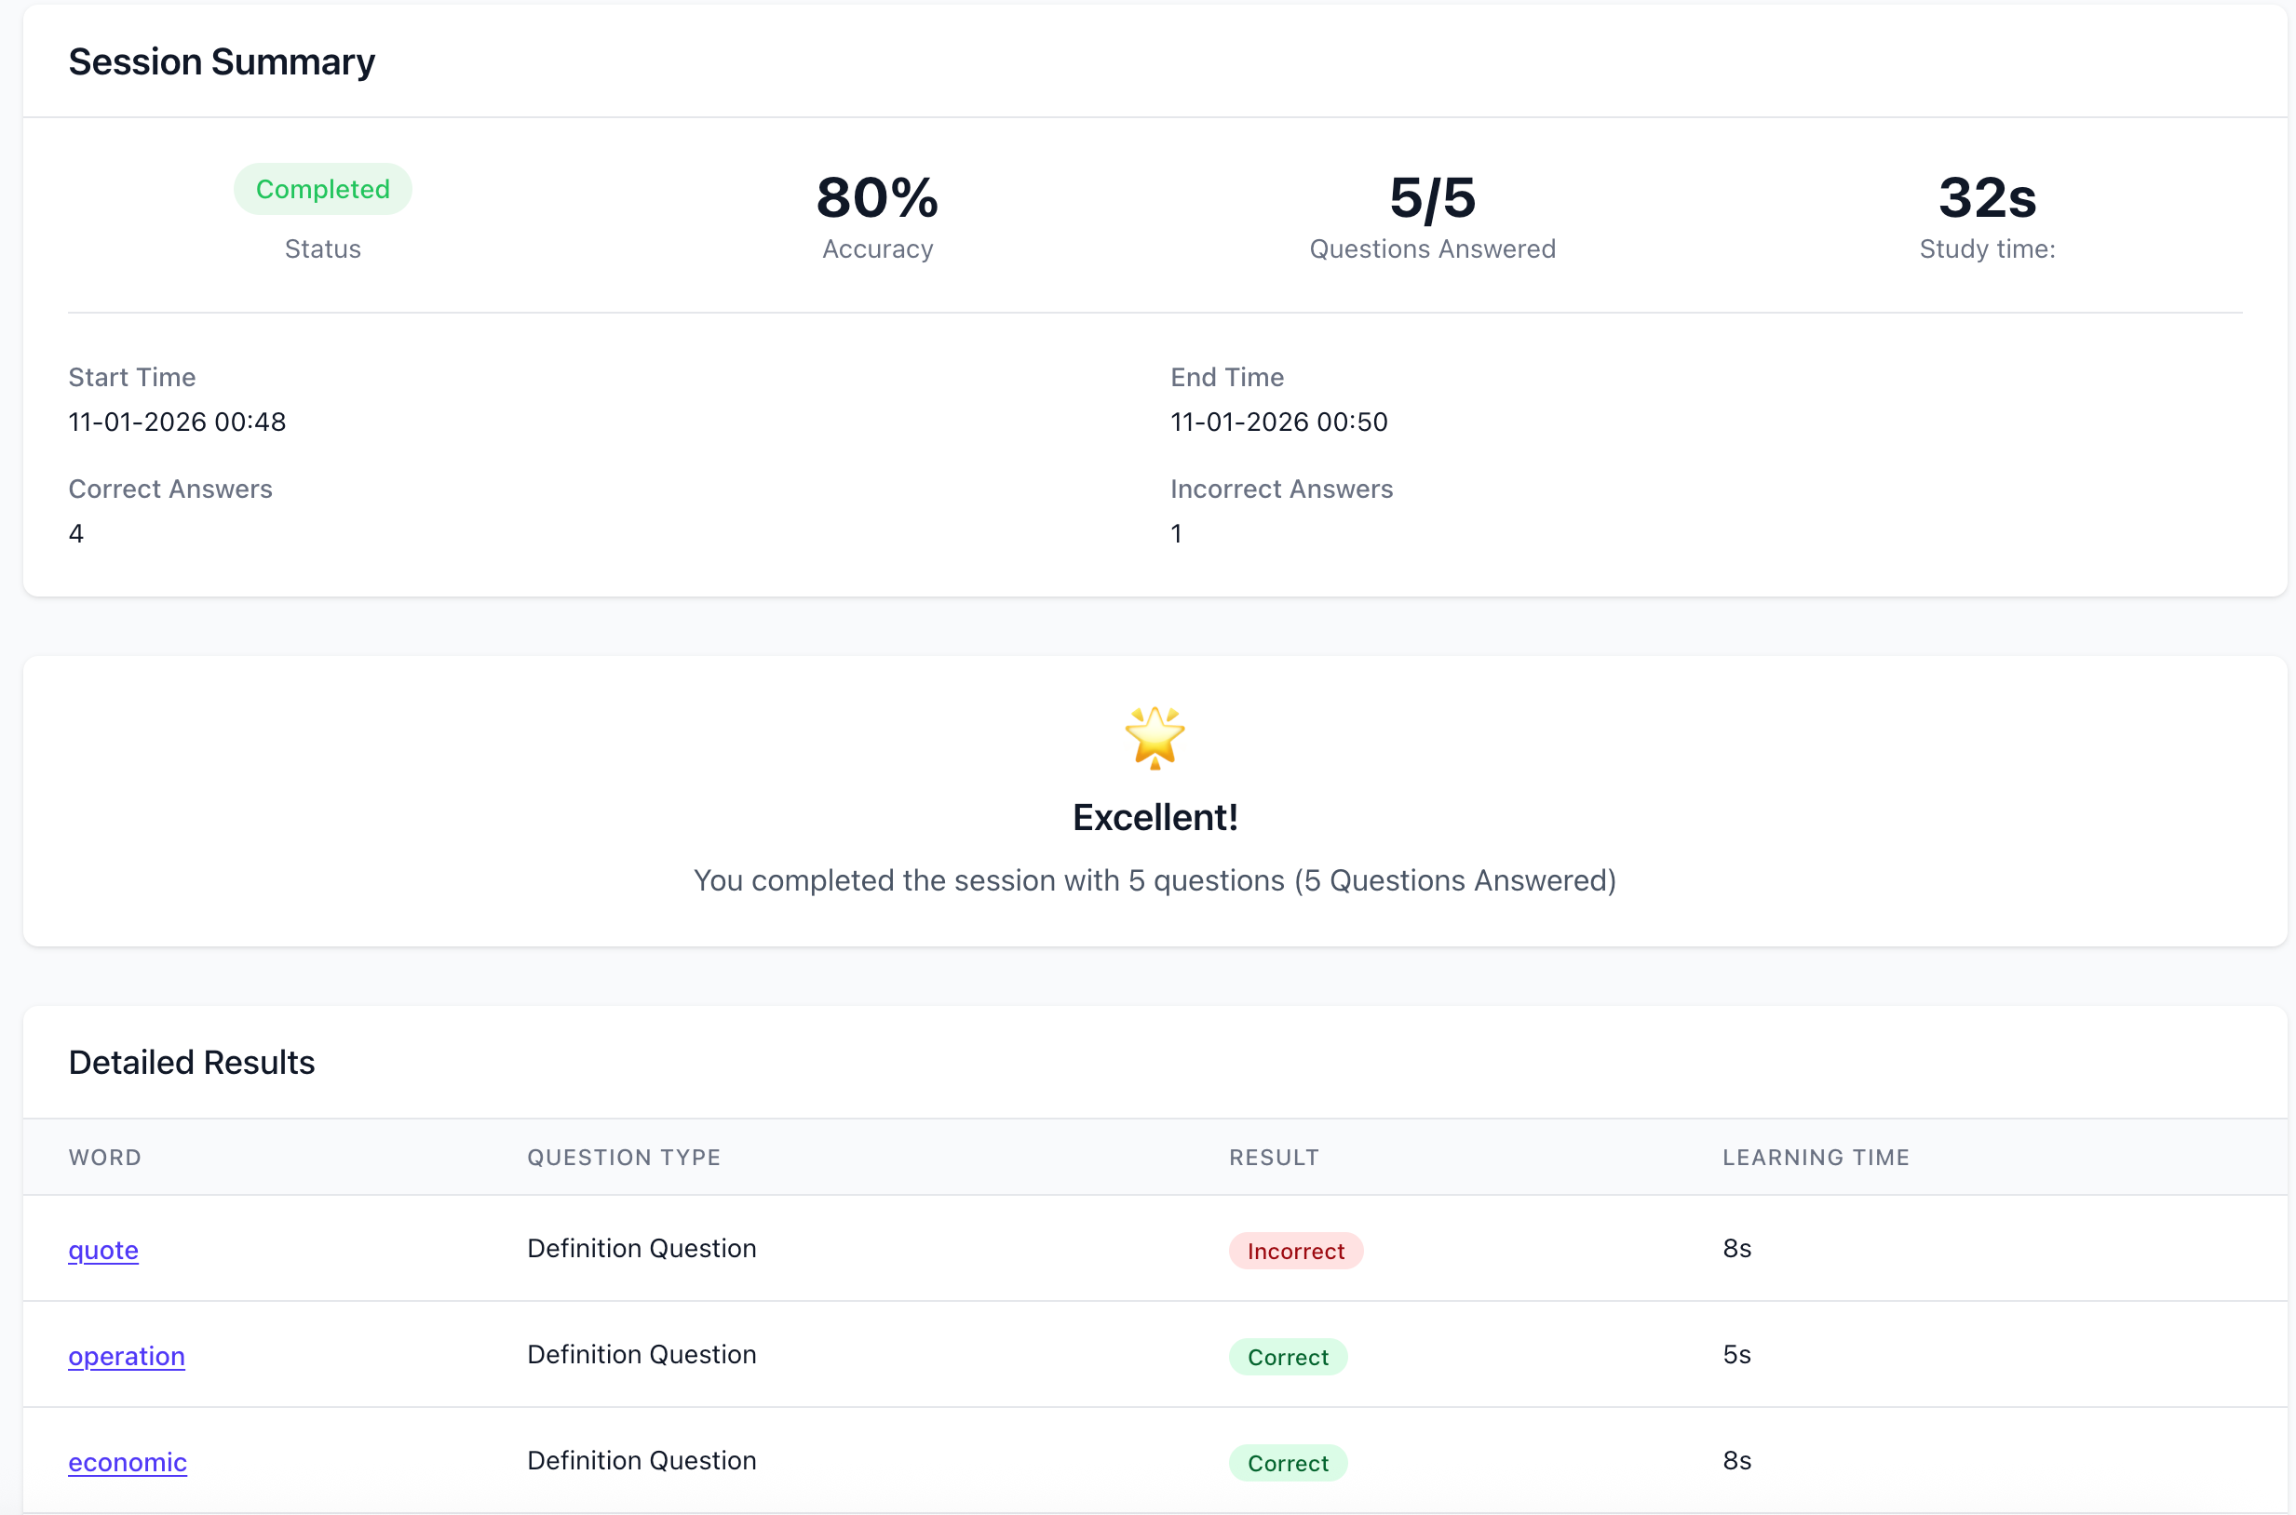Click the Start Time value 00:48

177,422
